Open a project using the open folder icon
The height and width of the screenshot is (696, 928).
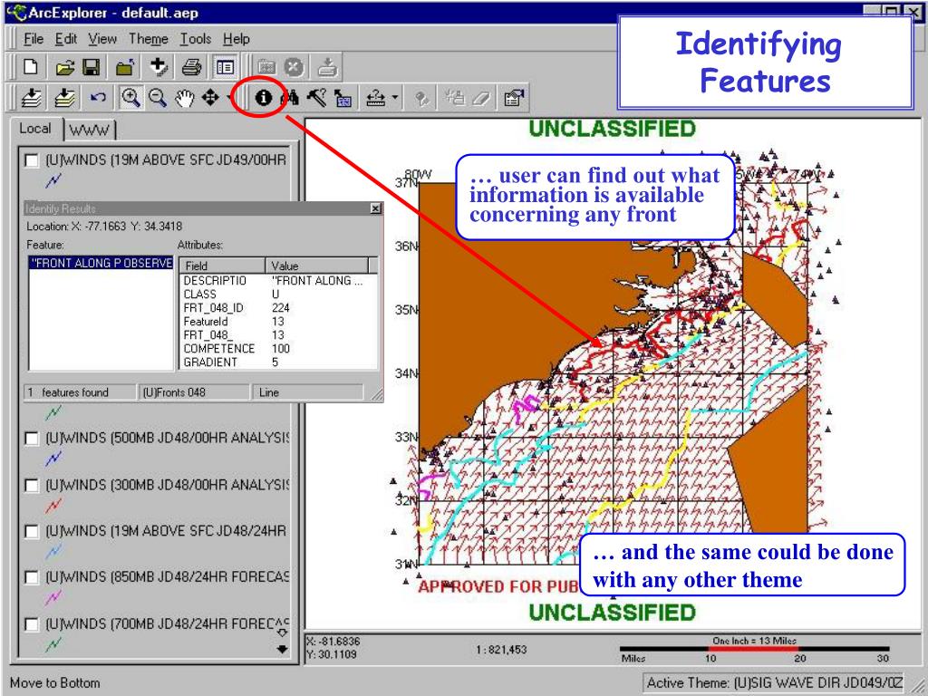65,67
